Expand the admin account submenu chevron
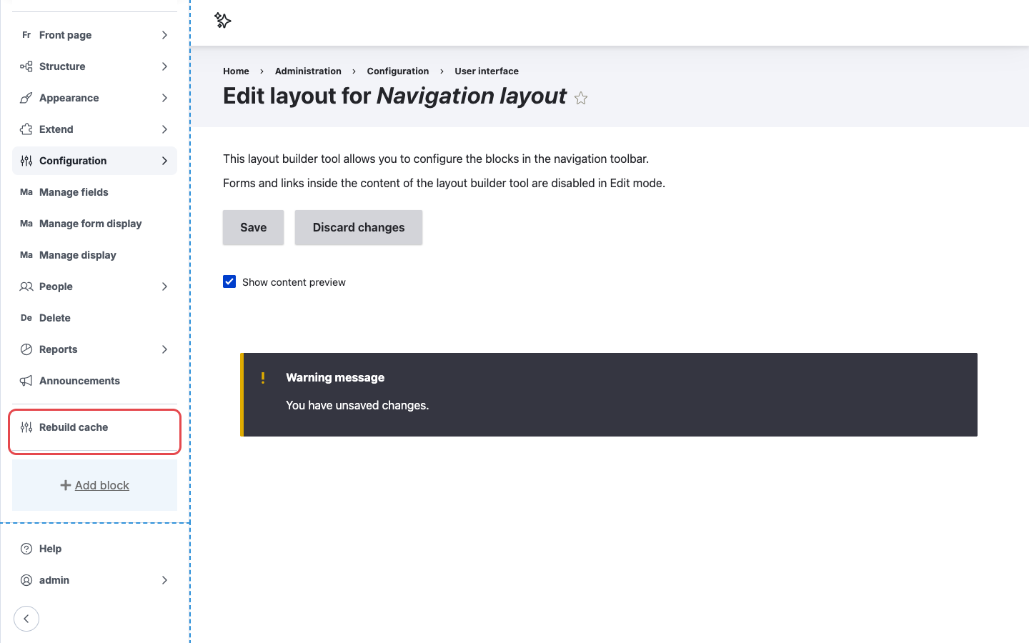Viewport: 1029px width, 643px height. [x=164, y=580]
